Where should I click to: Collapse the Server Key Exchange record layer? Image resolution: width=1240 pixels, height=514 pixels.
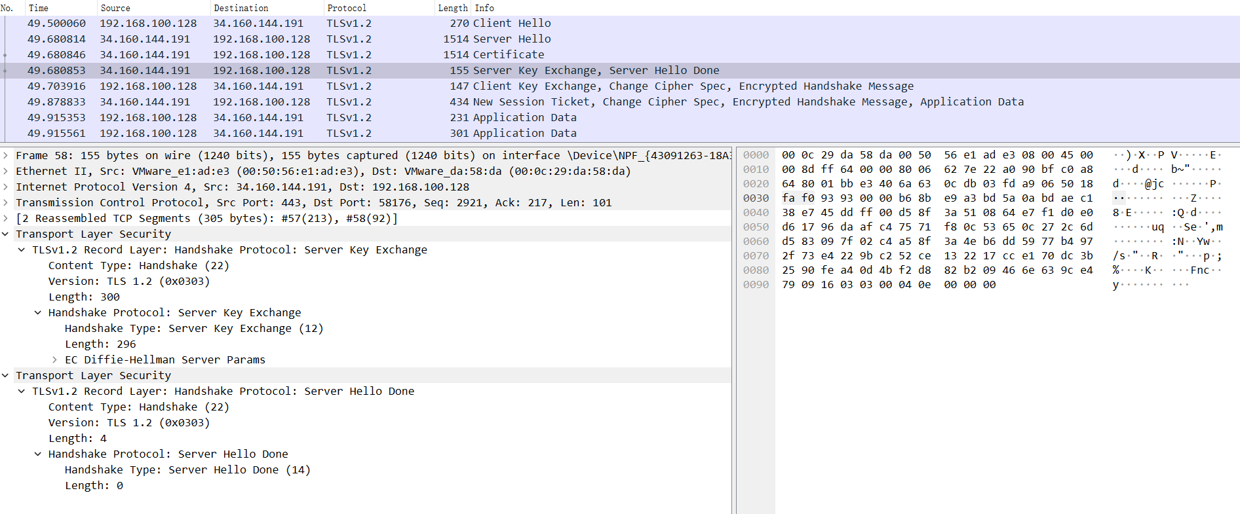click(22, 250)
